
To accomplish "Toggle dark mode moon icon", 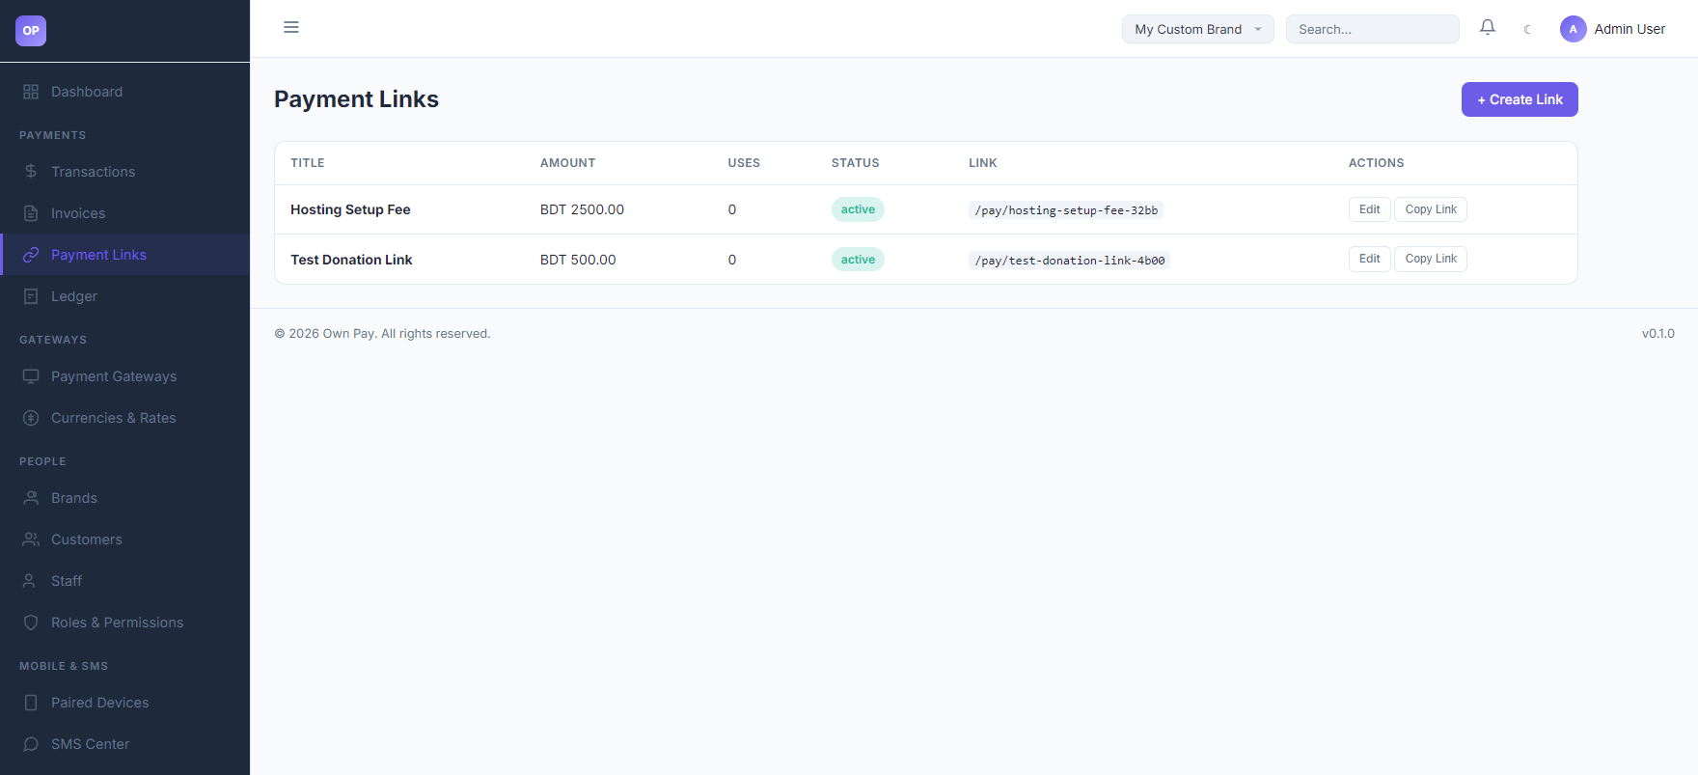I will [1527, 29].
